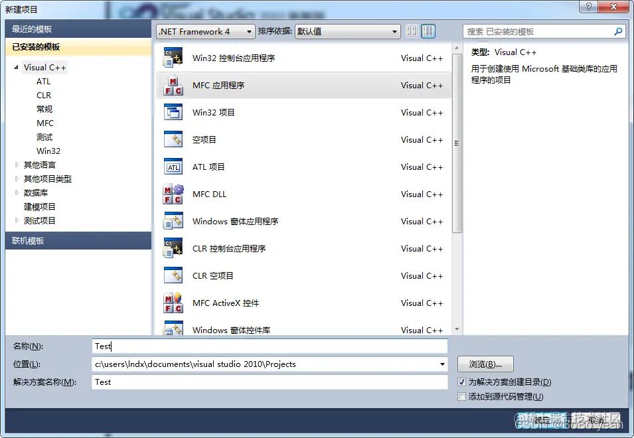This screenshot has height=438, width=634.
Task: Expand the 其他语言 node
Action: [17, 165]
